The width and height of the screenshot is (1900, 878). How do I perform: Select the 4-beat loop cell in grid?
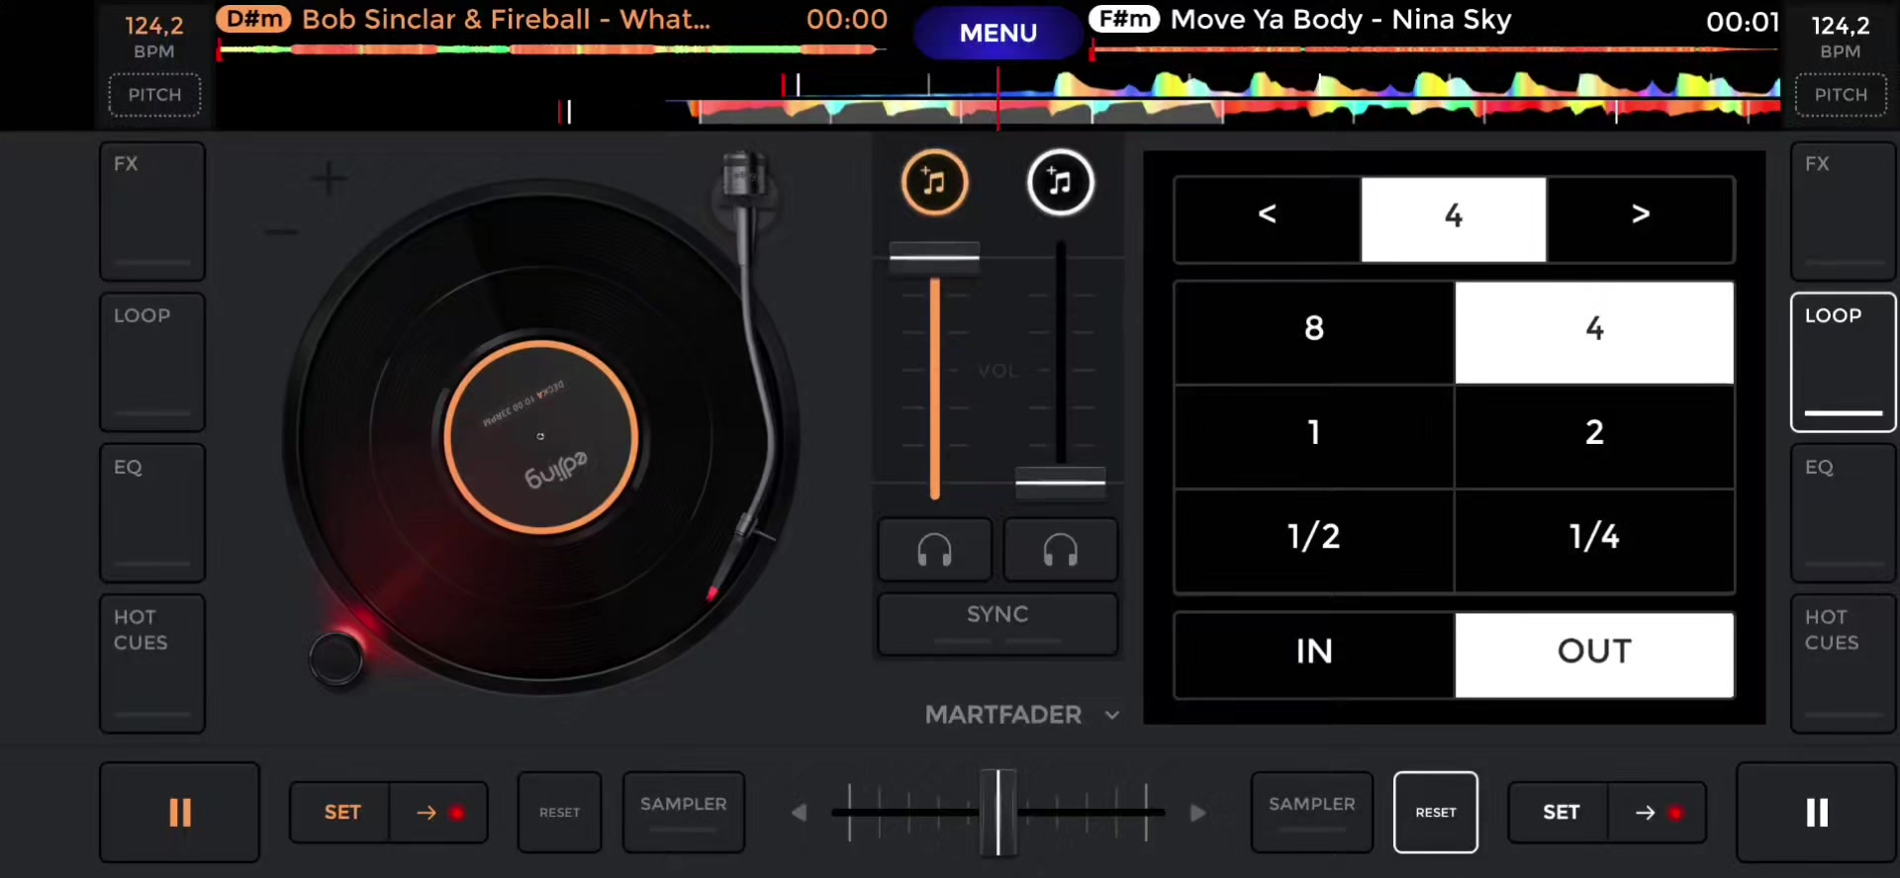click(x=1594, y=332)
